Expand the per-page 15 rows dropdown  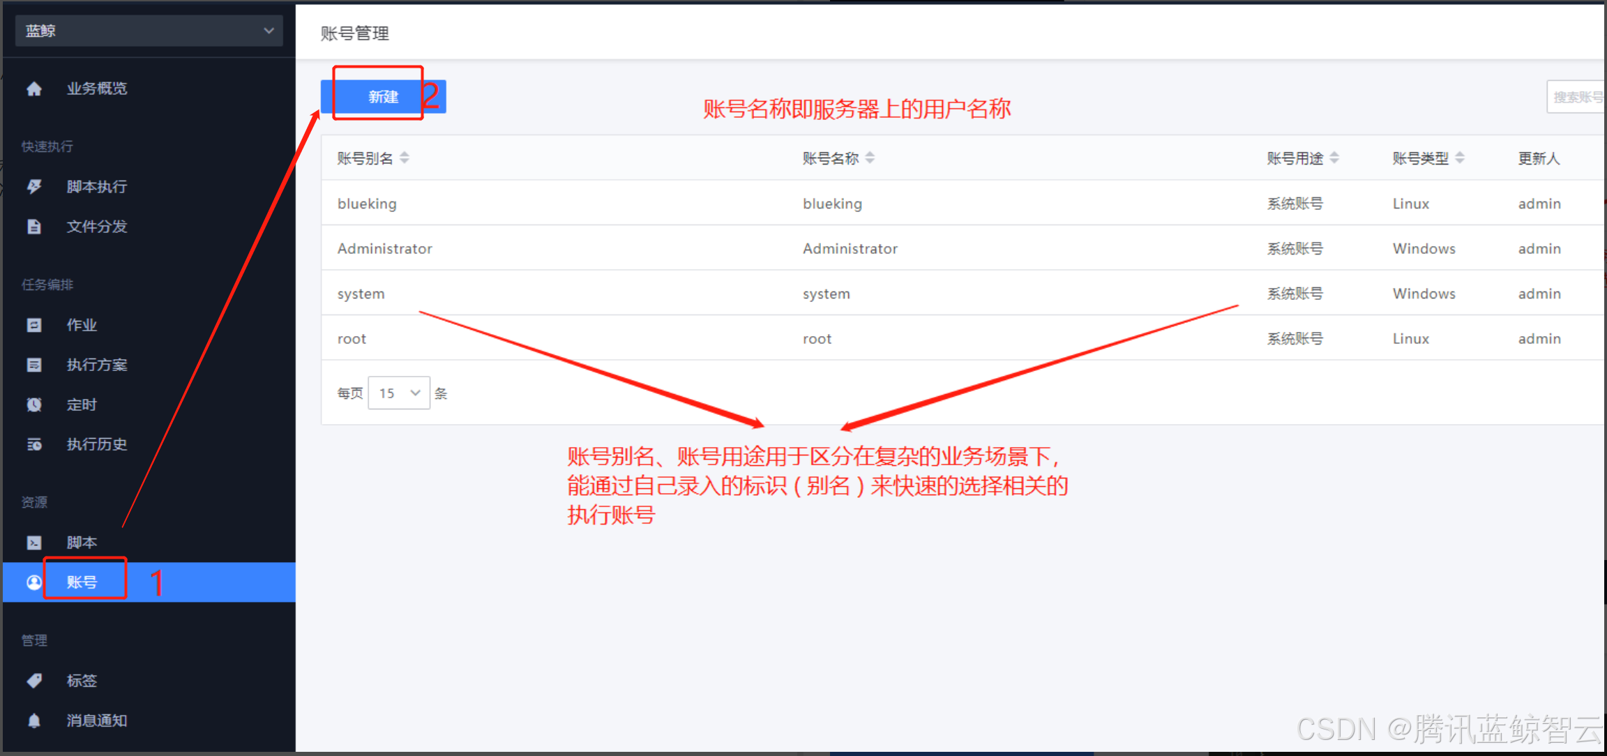pyautogui.click(x=399, y=393)
